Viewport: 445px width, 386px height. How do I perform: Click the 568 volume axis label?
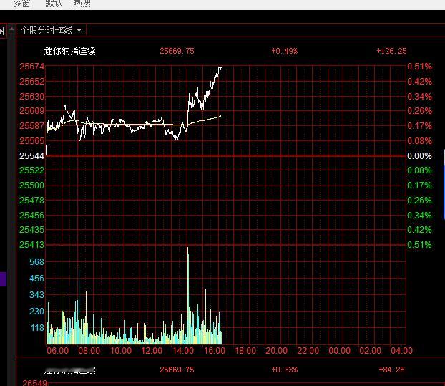point(37,262)
